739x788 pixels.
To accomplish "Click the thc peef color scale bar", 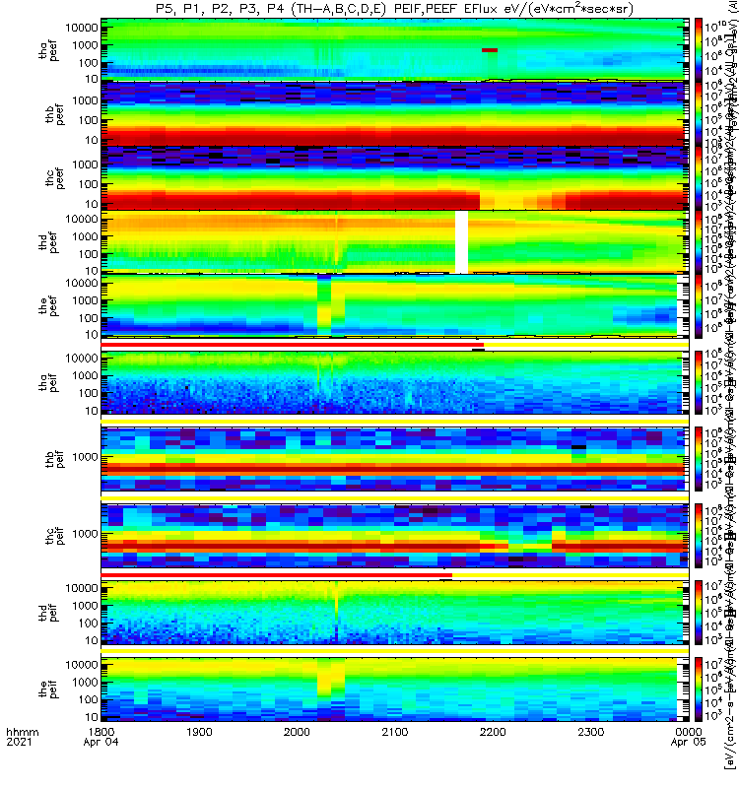I will 699,177.
